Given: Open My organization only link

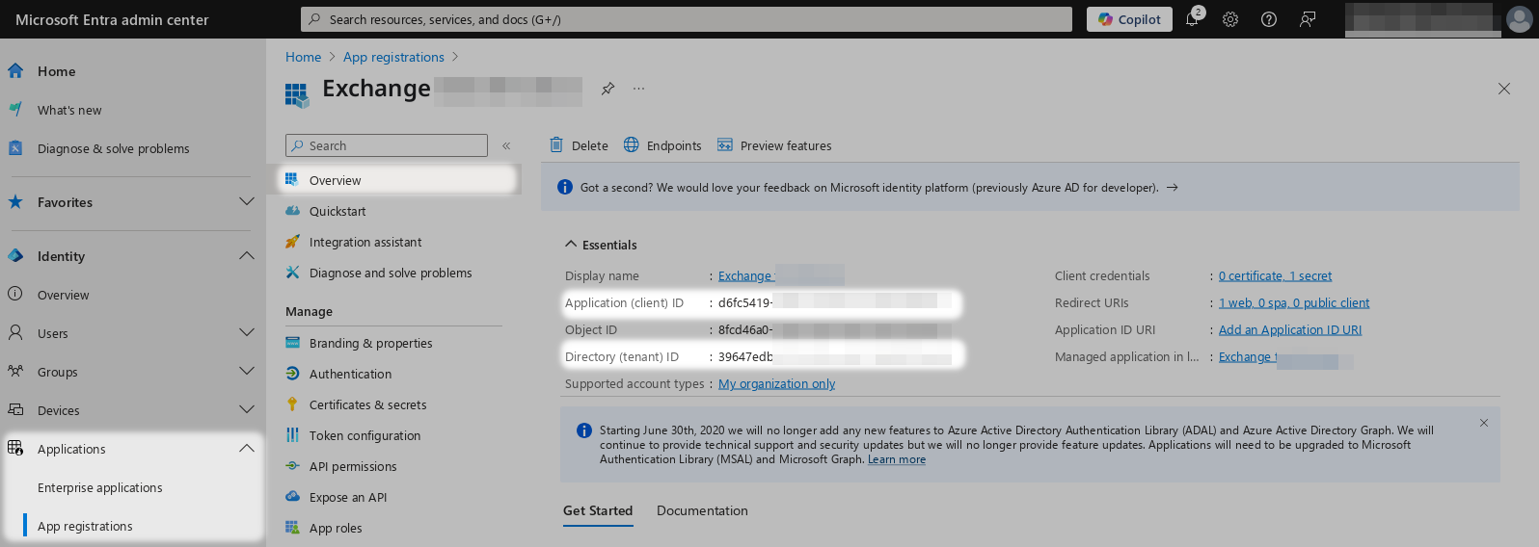Looking at the screenshot, I should pyautogui.click(x=776, y=383).
